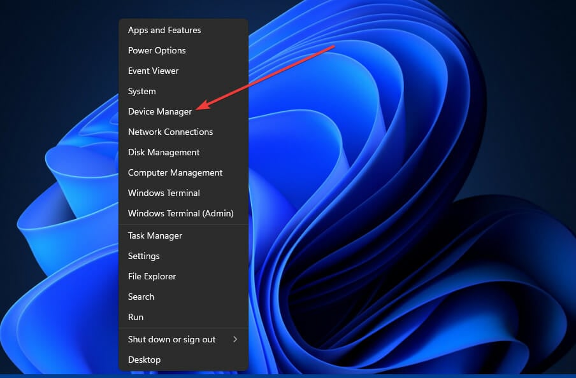Expand Shut down or sign out submenu
This screenshot has width=576, height=378.
(x=184, y=339)
